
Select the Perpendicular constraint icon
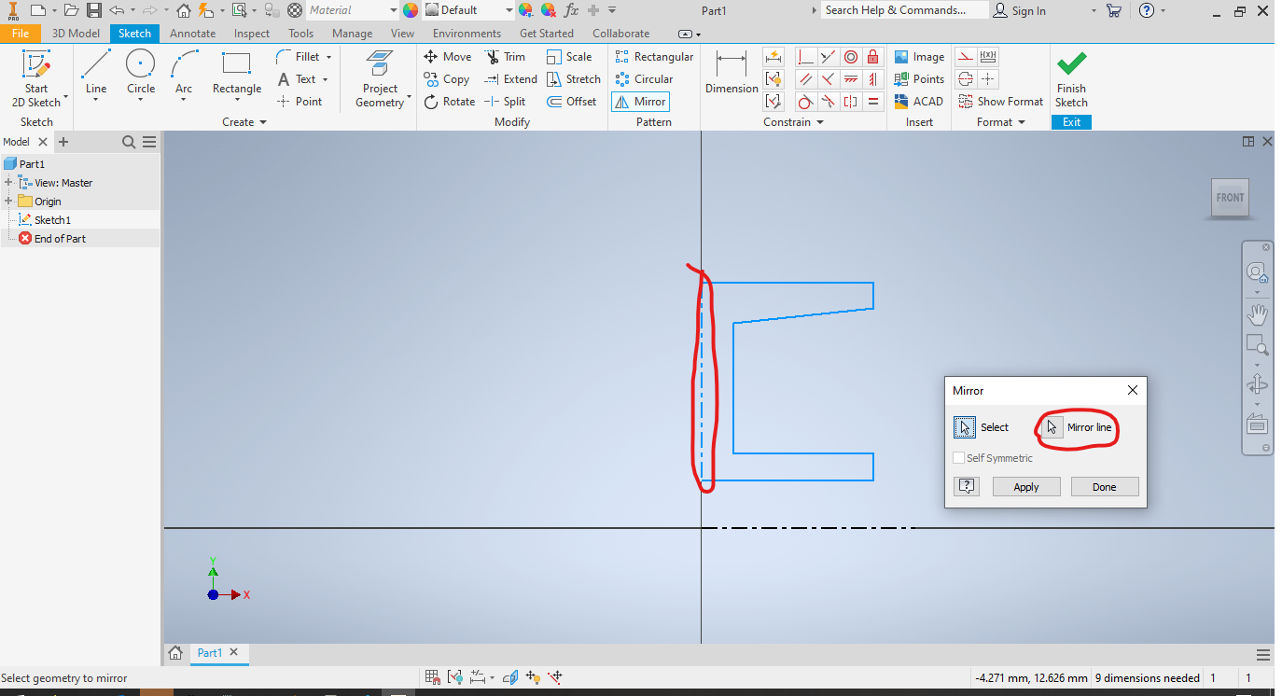[x=828, y=79]
